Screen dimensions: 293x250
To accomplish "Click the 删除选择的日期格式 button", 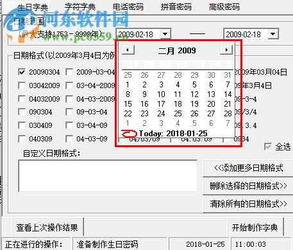I will [x=248, y=186].
